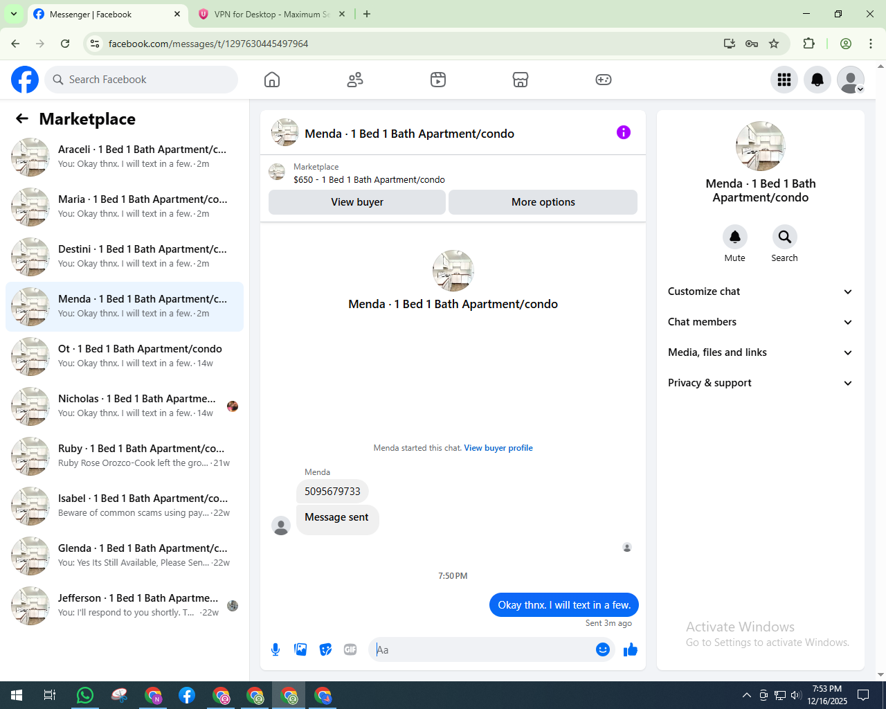Click the 'Okay thnx' sent message bubble
Viewport: 886px width, 709px height.
(x=564, y=605)
